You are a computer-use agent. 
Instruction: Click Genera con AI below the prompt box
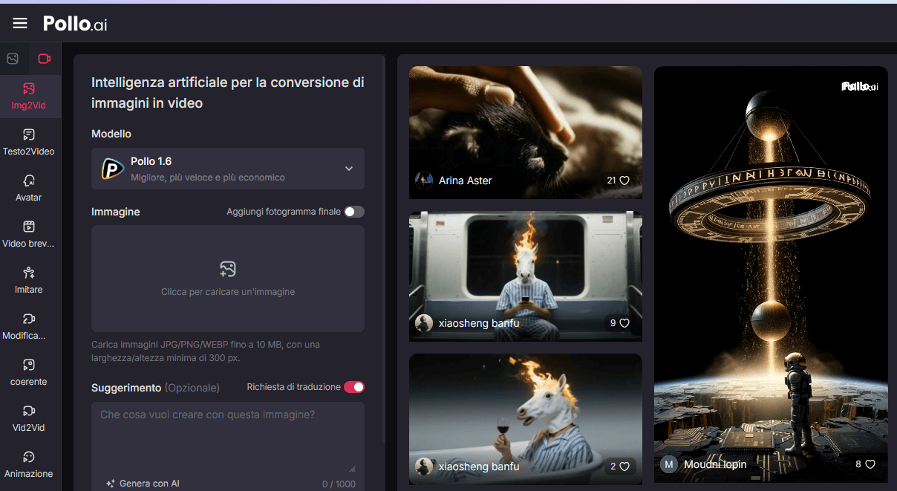(x=143, y=483)
